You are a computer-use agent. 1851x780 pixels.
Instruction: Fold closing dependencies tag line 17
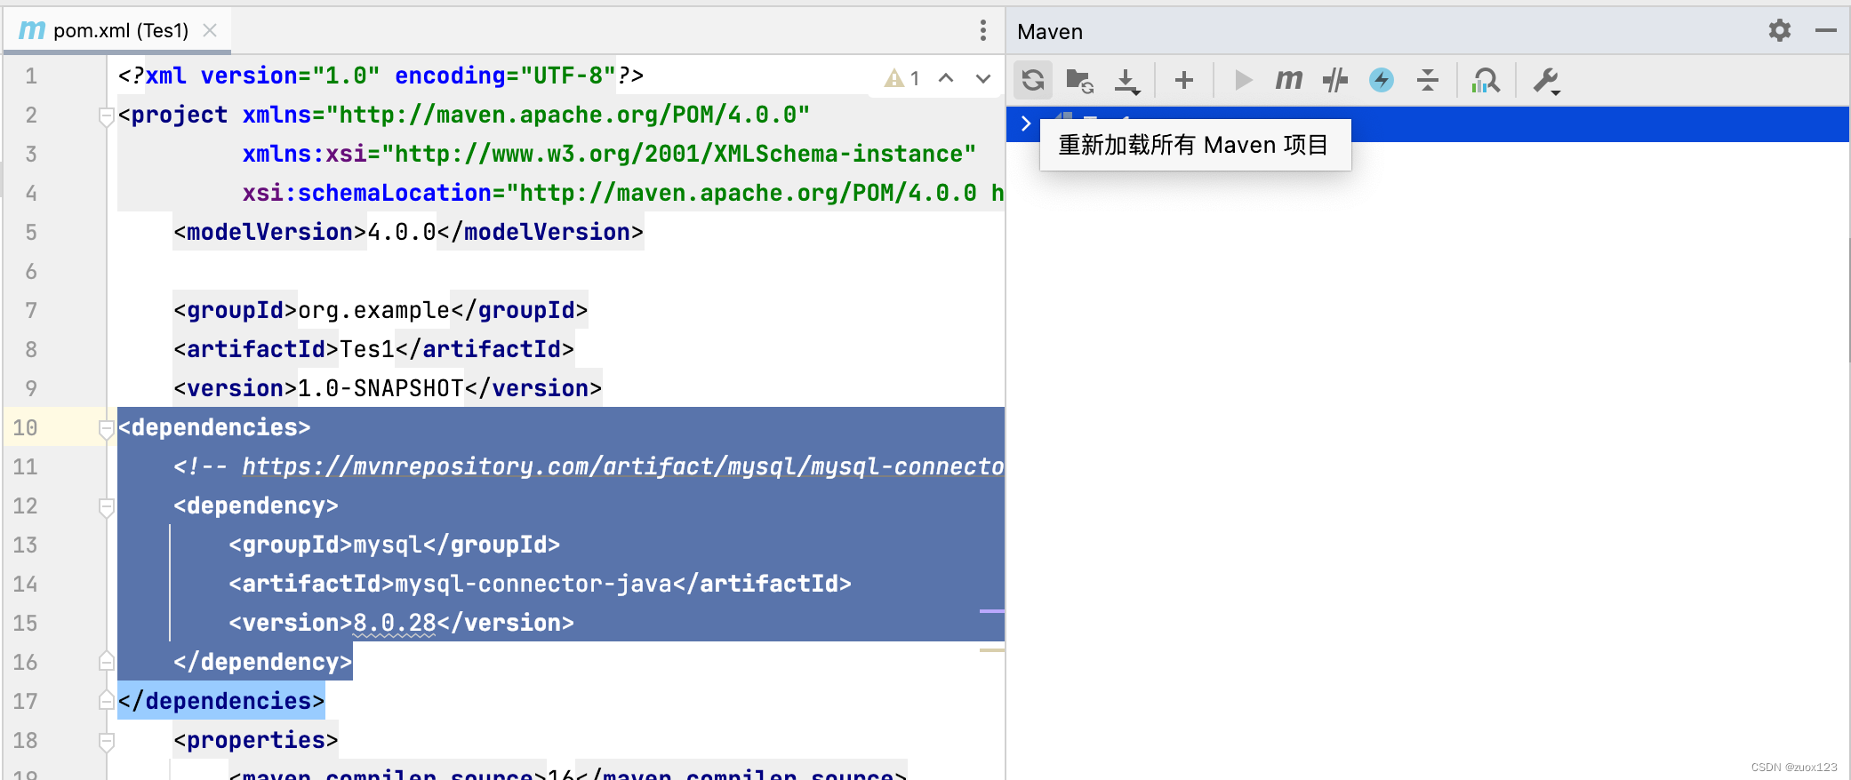click(x=107, y=701)
